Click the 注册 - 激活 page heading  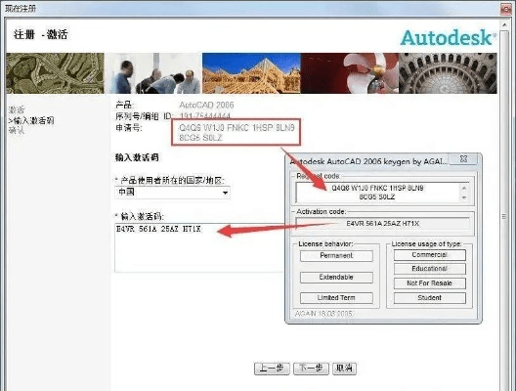pos(41,34)
